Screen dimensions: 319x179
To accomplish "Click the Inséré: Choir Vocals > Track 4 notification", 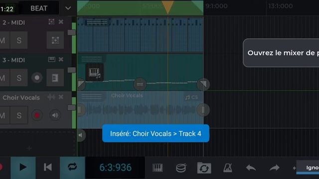I will (156, 134).
